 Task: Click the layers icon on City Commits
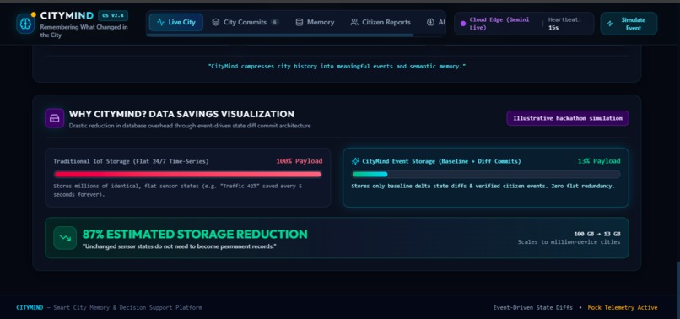(215, 22)
